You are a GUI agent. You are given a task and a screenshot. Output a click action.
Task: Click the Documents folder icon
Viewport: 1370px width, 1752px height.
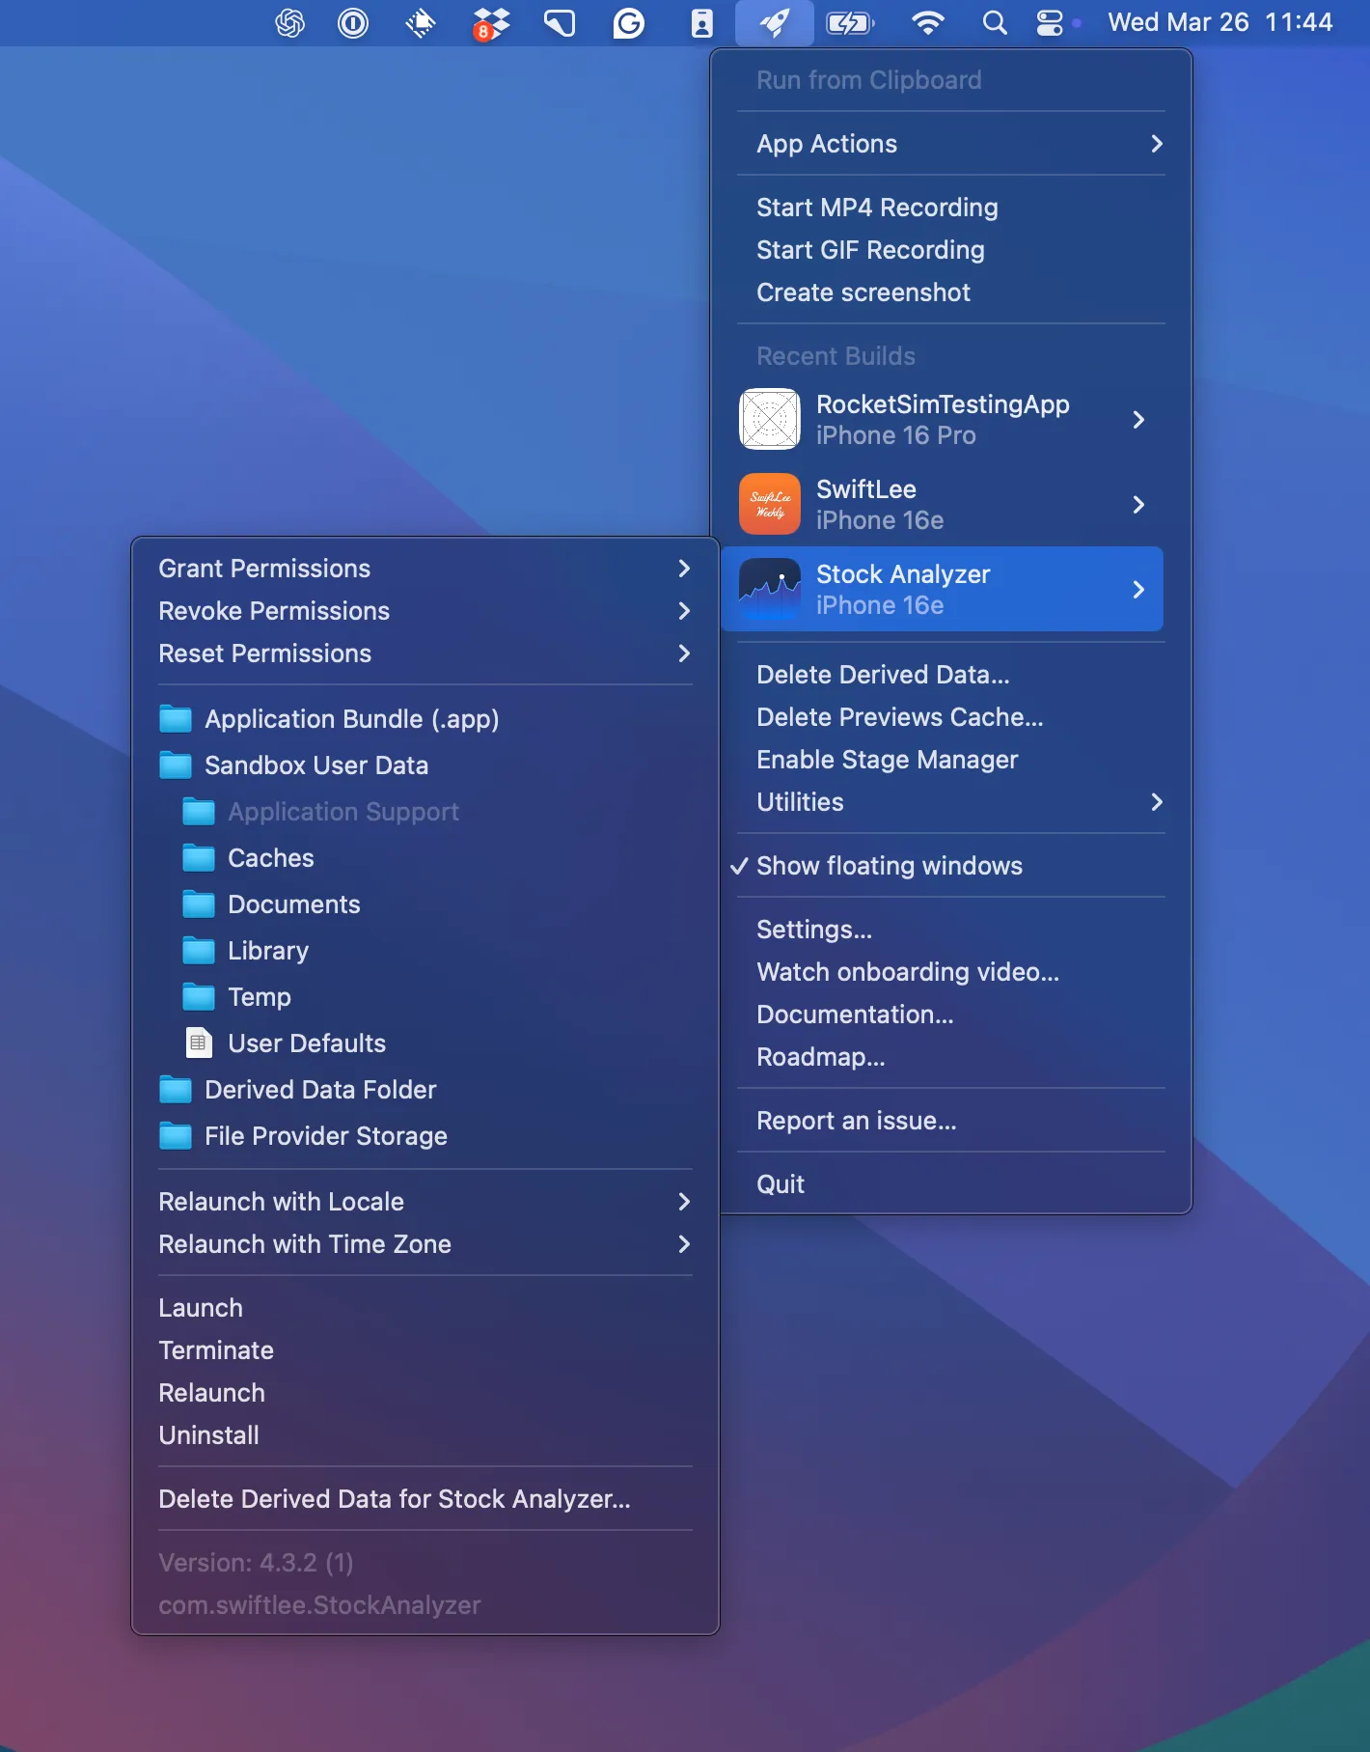point(199,904)
